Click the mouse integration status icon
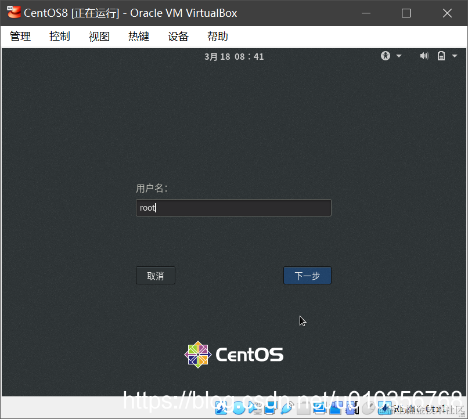The height and width of the screenshot is (419, 468). (x=368, y=408)
